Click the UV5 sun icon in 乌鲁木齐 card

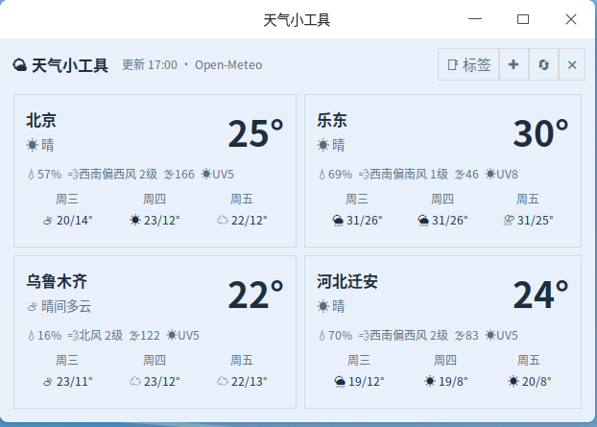point(172,335)
